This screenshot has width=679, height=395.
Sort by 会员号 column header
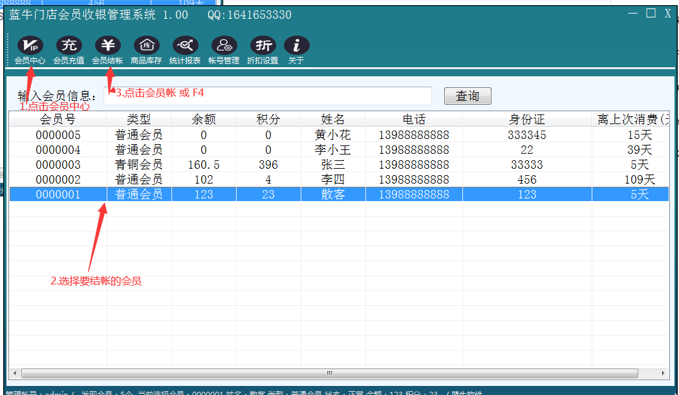pyautogui.click(x=58, y=120)
